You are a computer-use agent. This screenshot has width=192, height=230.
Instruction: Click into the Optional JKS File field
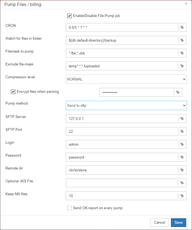122,183
